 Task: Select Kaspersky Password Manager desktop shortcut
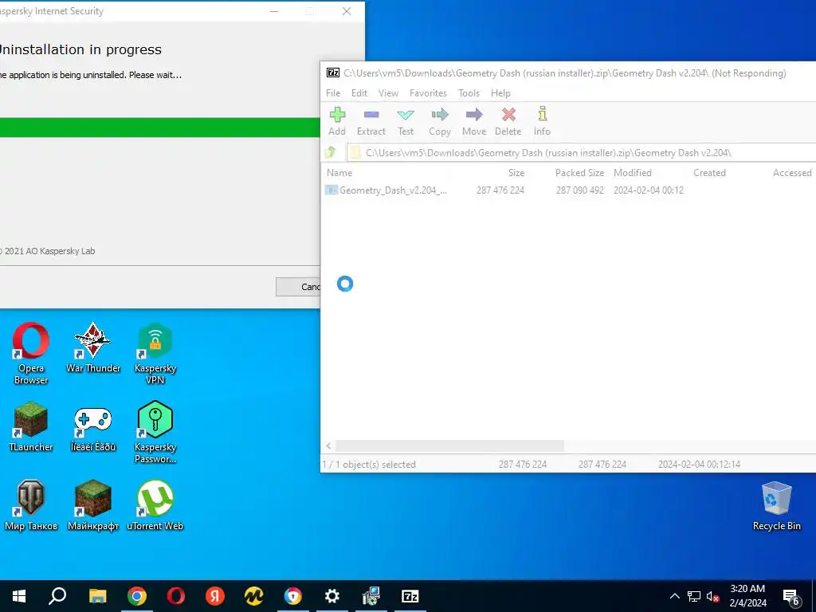pyautogui.click(x=155, y=432)
